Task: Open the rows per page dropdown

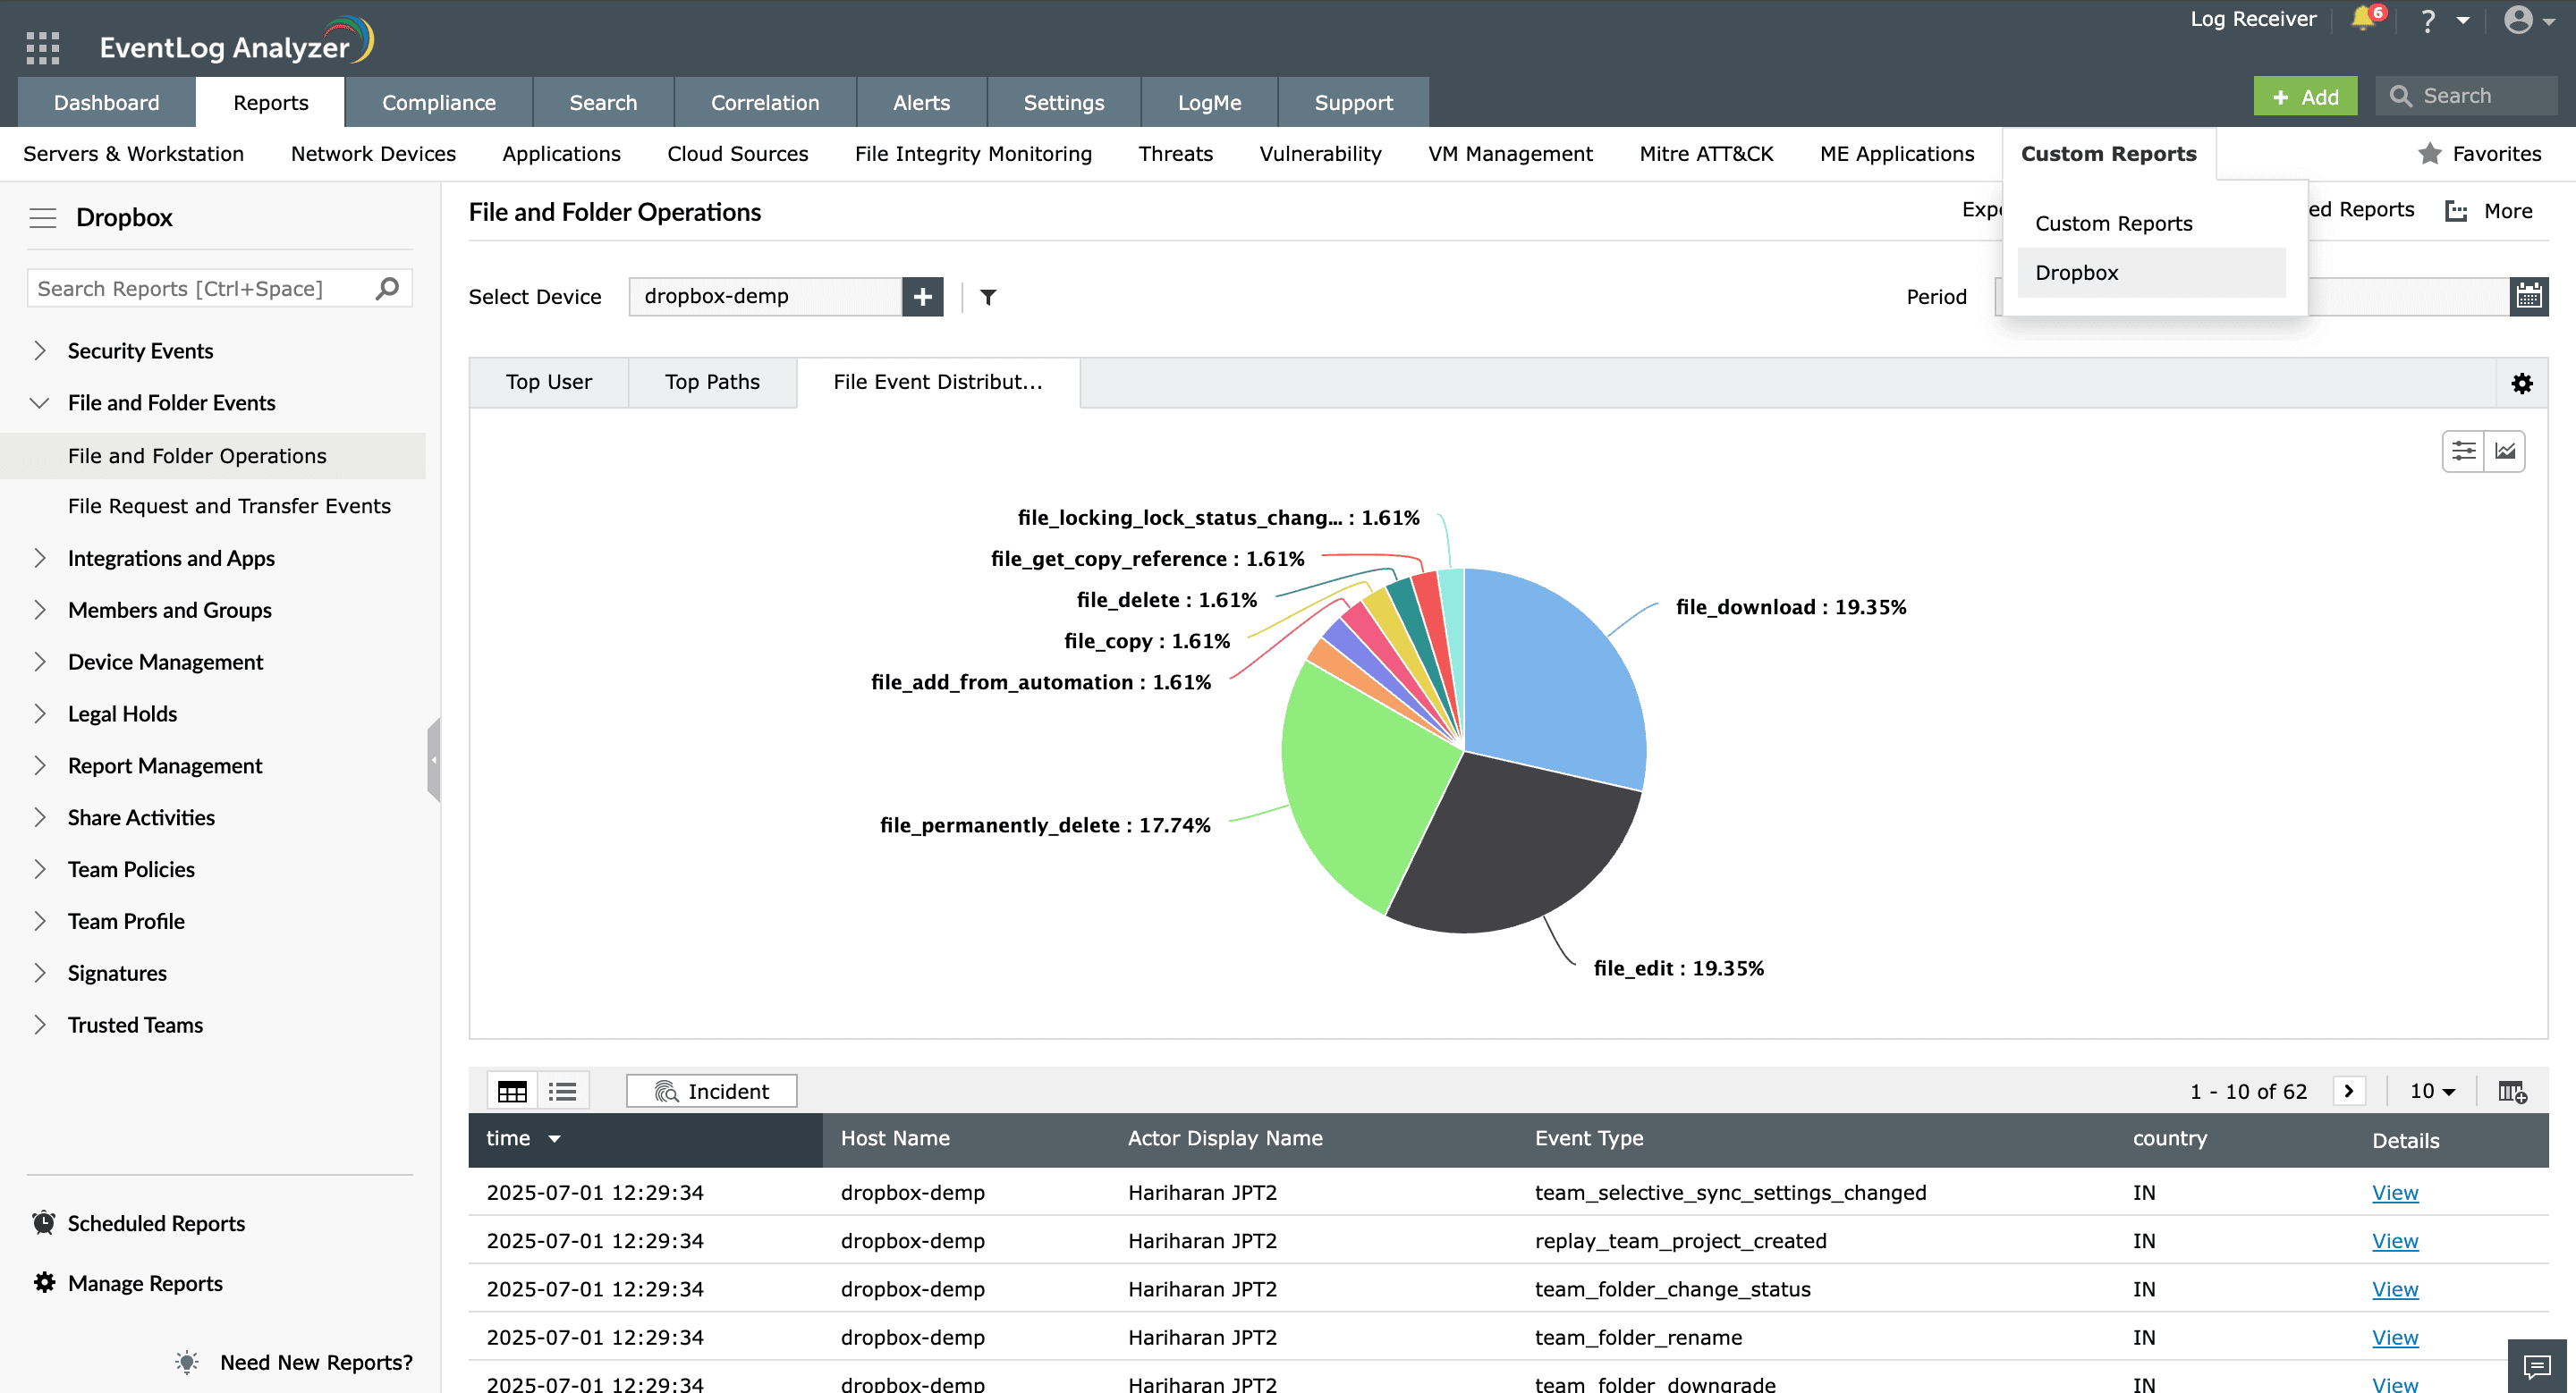Action: (2432, 1091)
